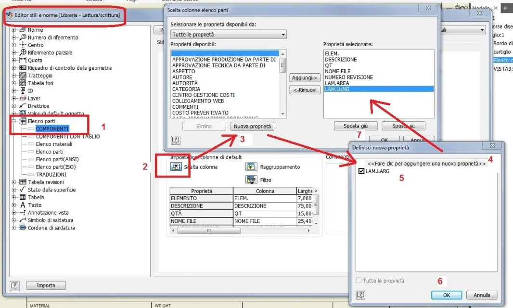Click the Tratteggio hatch icon
Image resolution: width=513 pixels, height=308 pixels.
[x=23, y=75]
